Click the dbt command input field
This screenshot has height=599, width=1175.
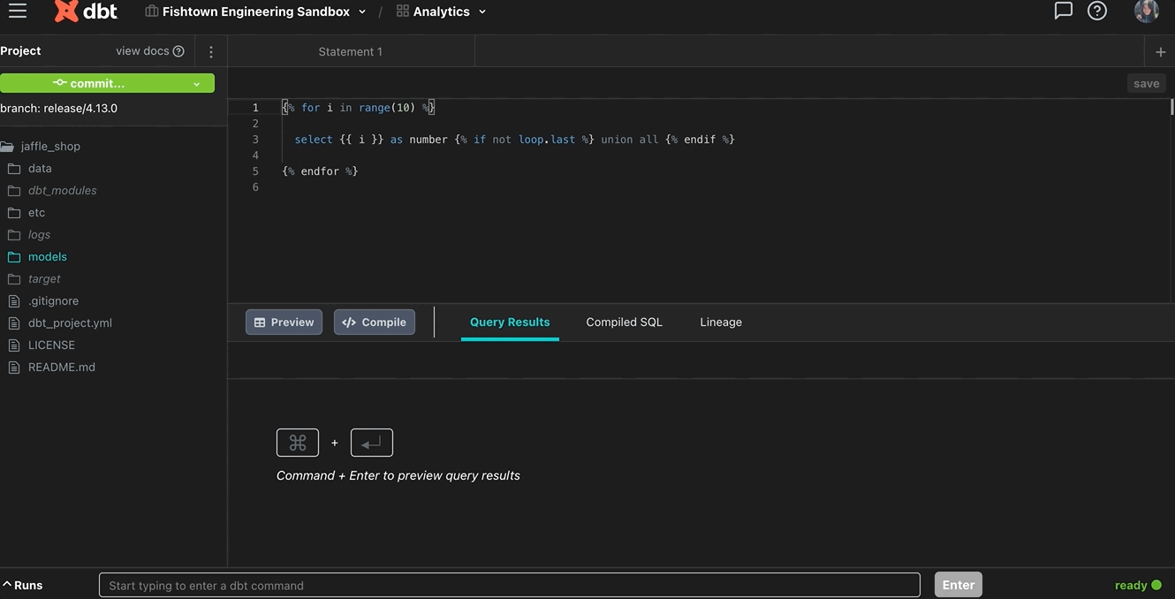(509, 585)
